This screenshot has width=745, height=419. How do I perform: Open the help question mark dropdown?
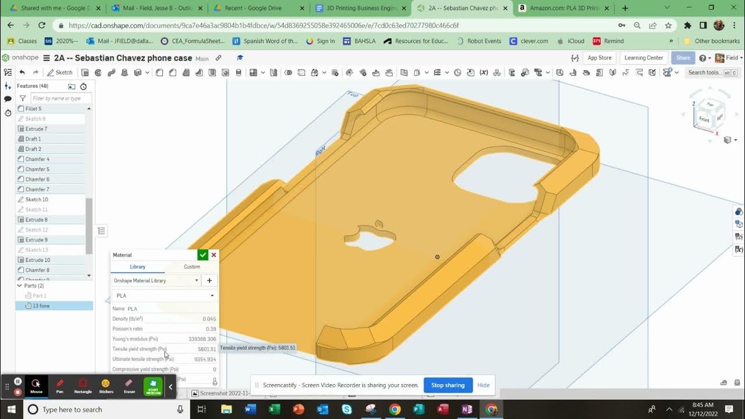click(x=705, y=58)
